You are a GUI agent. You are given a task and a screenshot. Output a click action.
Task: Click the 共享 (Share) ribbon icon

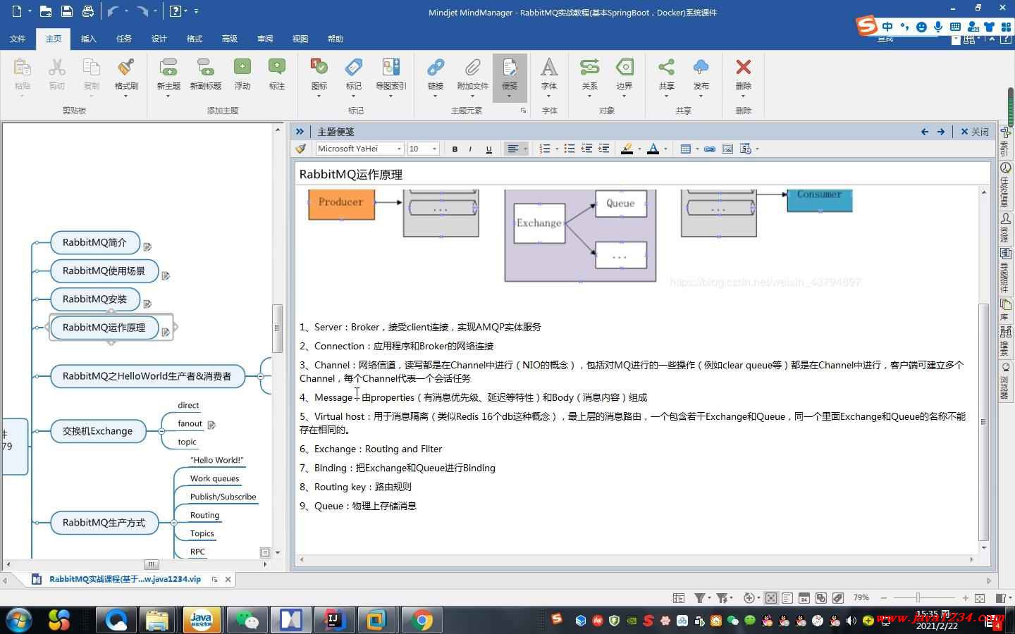pos(666,68)
